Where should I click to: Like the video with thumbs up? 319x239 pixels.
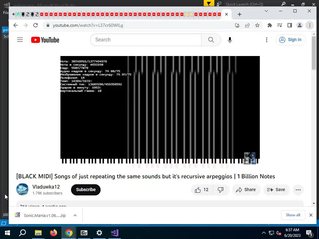point(202,190)
